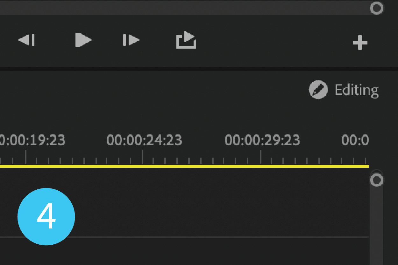Select the 00:00:29:23 ruler timecode
The image size is (398, 265).
pyautogui.click(x=262, y=140)
